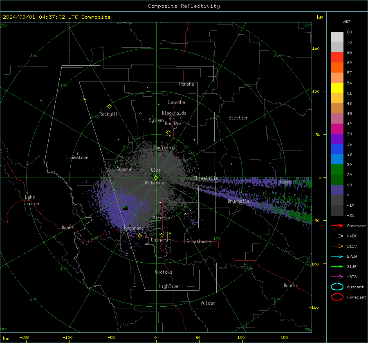Viewport: 368px width, 343px height.
Task: Click the Limestone label
Action: [x=77, y=157]
